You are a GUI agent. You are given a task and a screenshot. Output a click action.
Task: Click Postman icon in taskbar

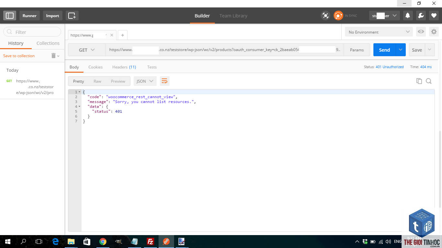tap(166, 241)
